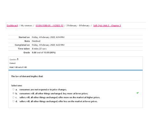Click the grade '9.00 out of 10.00 (90%)'
The width and height of the screenshot is (151, 117).
click(44, 52)
